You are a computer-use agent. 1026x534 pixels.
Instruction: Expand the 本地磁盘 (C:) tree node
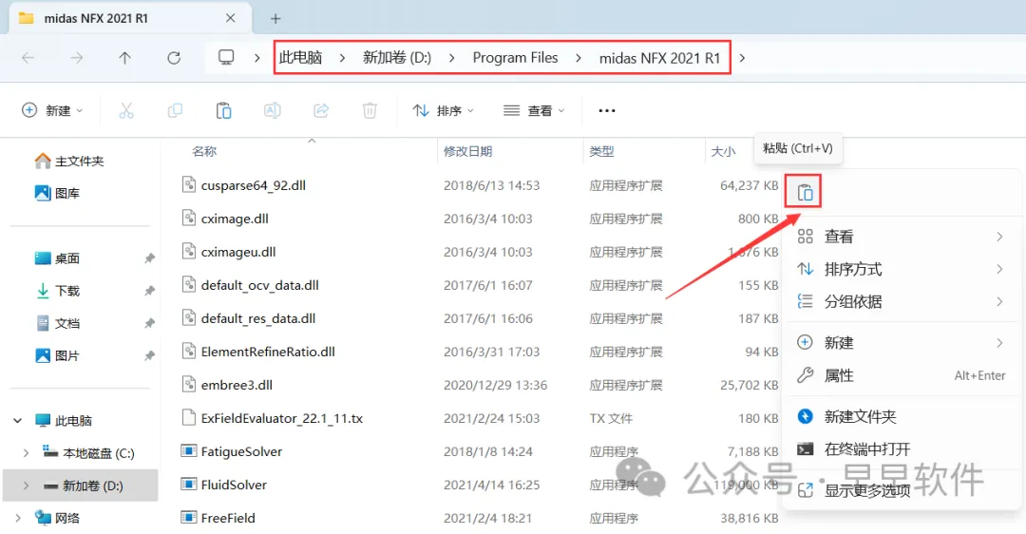tap(26, 453)
